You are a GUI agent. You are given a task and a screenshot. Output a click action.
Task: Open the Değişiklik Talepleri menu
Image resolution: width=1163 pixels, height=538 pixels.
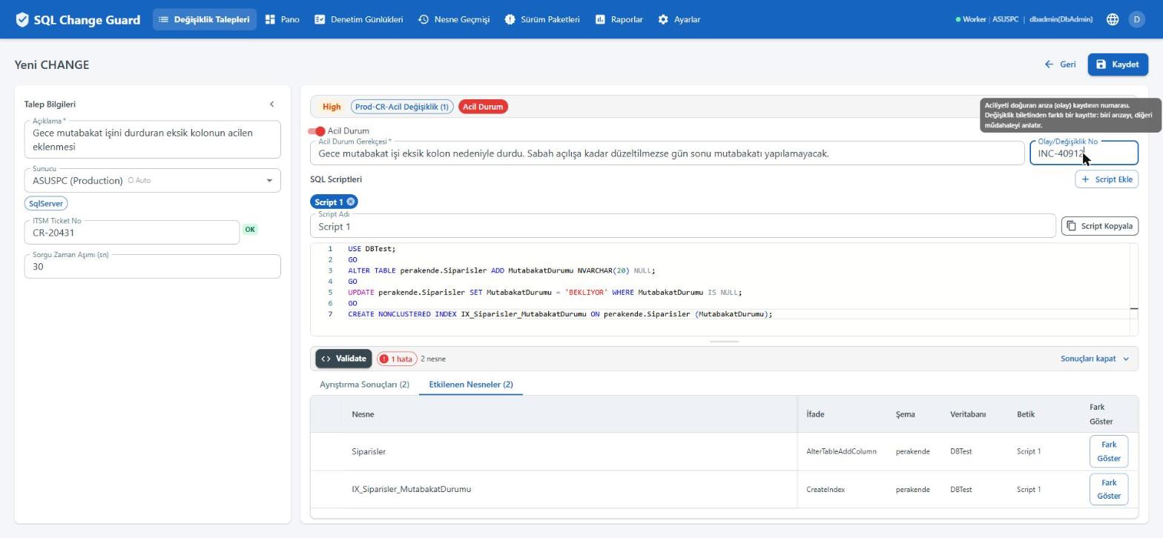click(x=204, y=19)
